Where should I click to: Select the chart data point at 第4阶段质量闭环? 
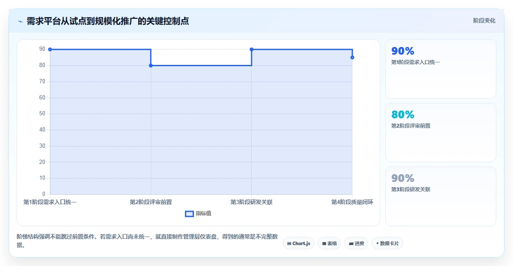[x=352, y=57]
